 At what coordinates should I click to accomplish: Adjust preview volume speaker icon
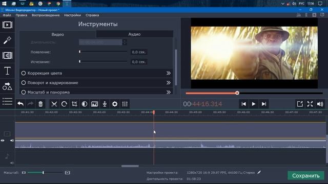point(320,104)
